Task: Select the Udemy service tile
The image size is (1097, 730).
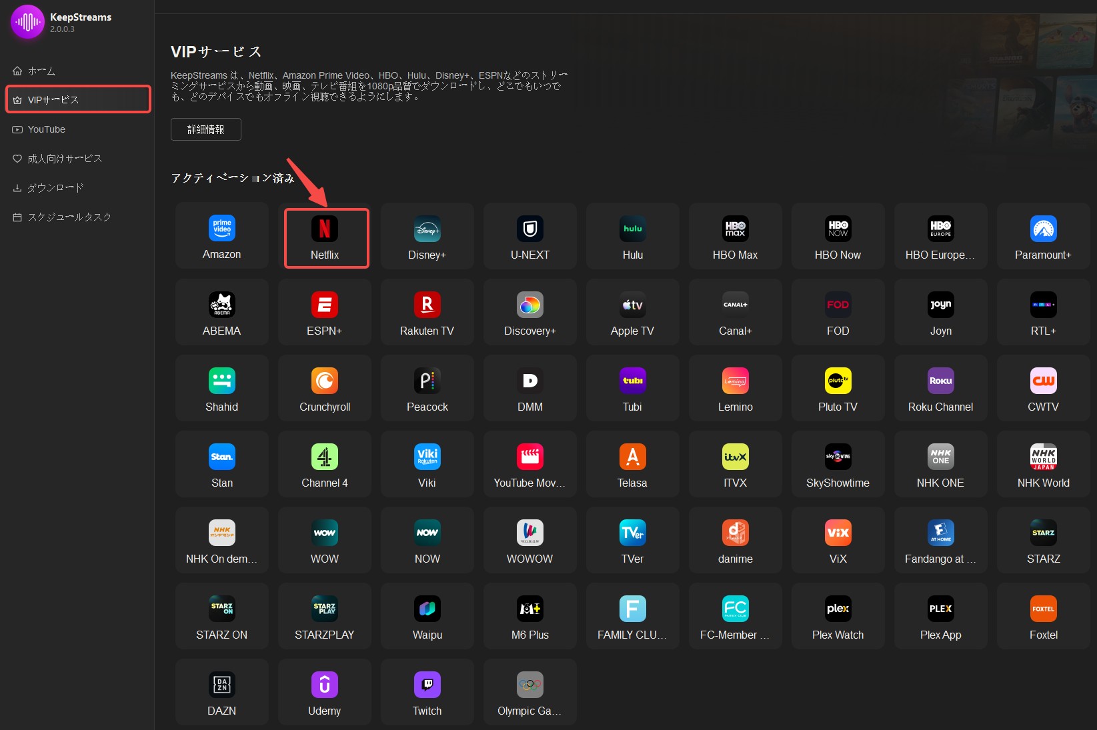Action: tap(325, 692)
